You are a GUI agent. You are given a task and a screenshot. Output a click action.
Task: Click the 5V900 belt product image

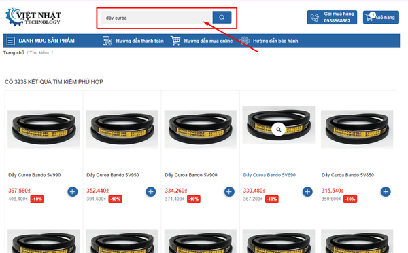(x=201, y=130)
